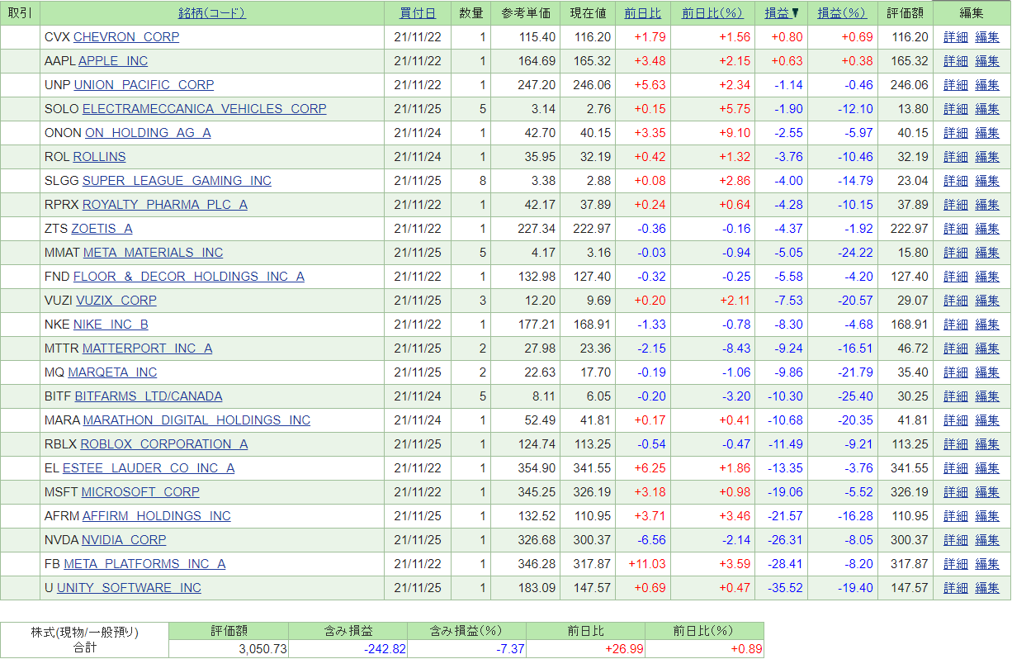Viewport: 1012px width, 659px height.
Task: Sort by 前日比 column header
Action: [643, 13]
